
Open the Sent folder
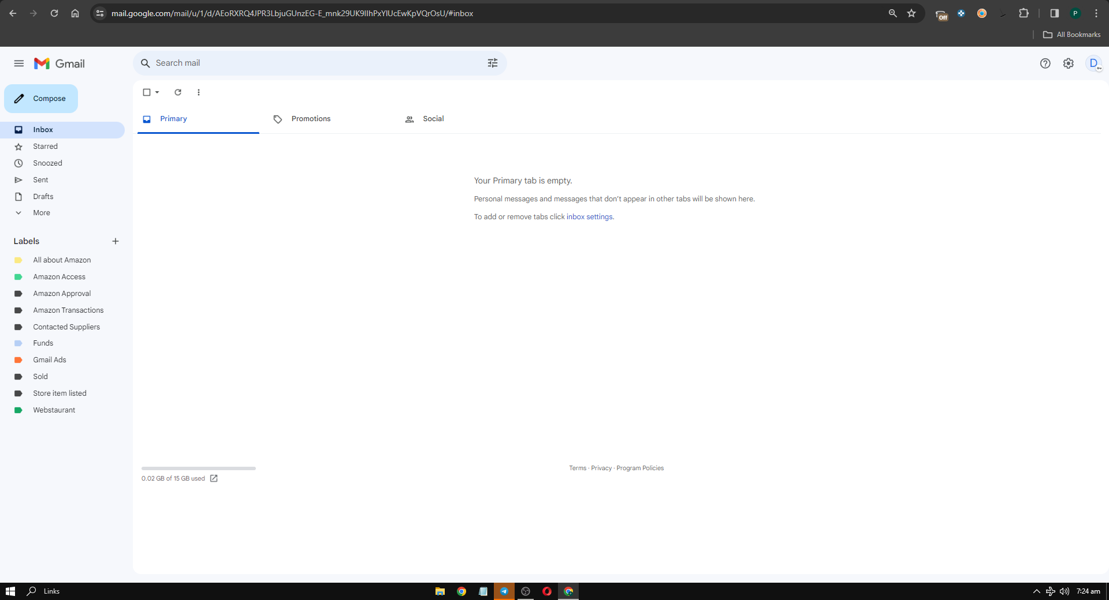[x=62, y=180]
